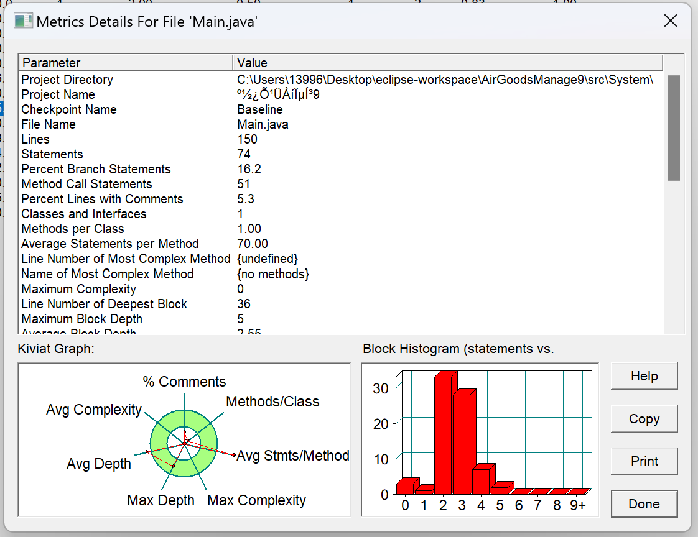Viewport: 698px width, 537px height.
Task: Click the value {undefined}
Action: pos(268,259)
